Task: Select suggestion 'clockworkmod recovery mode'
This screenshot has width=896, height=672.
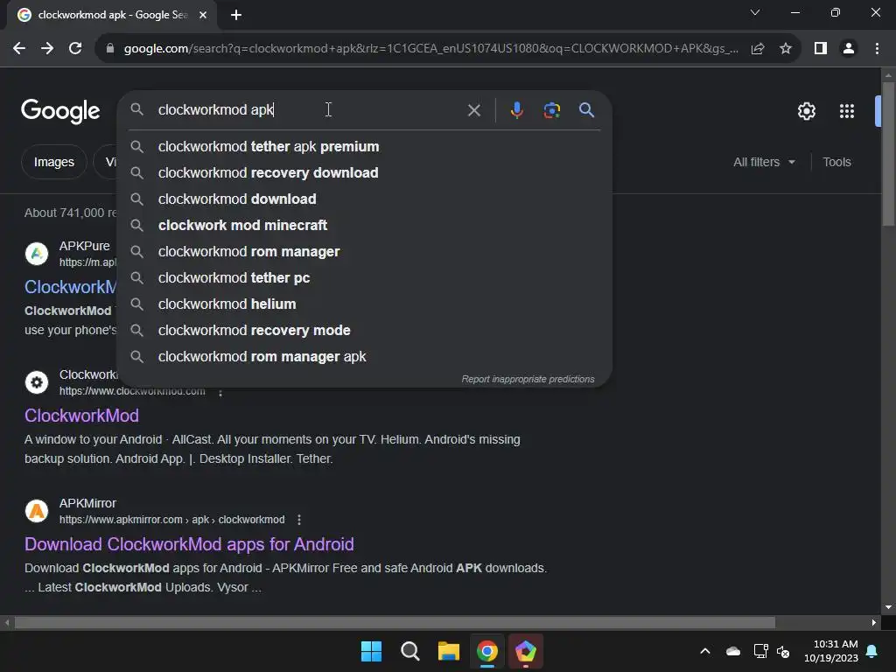Action: 364,331
